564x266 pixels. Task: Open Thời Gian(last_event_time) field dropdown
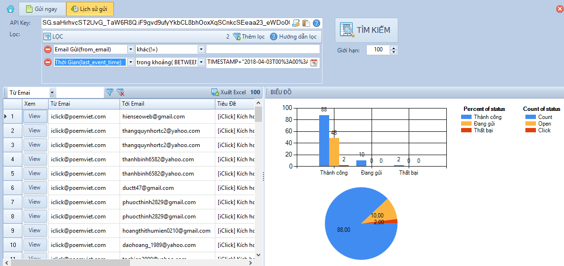pyautogui.click(x=131, y=62)
